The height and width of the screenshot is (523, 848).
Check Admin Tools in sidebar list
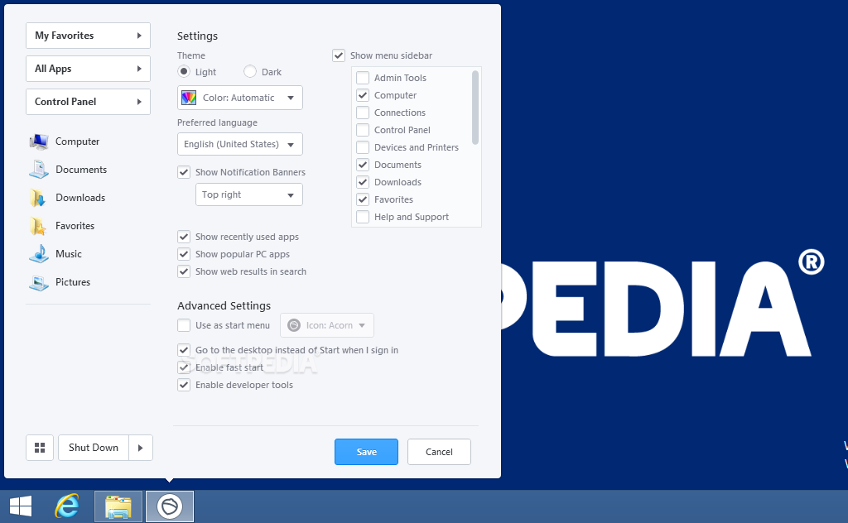click(x=363, y=78)
